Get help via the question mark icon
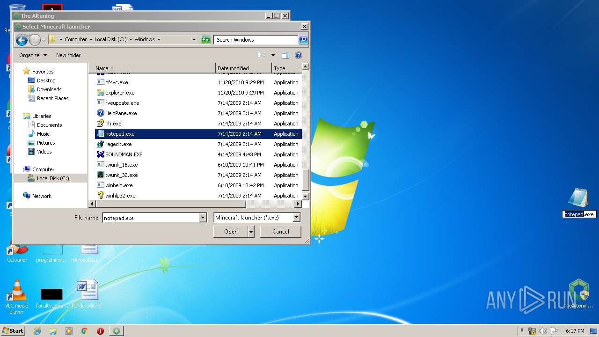This screenshot has width=599, height=337. point(299,55)
